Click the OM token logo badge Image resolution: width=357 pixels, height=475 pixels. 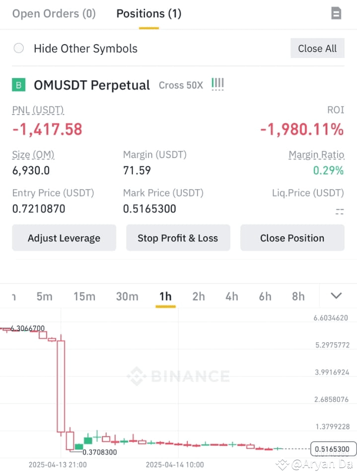click(x=18, y=85)
